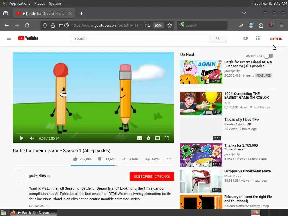Screen dimensions: 288x216
Task: Go to the YouTube home logo
Action: [x=28, y=38]
